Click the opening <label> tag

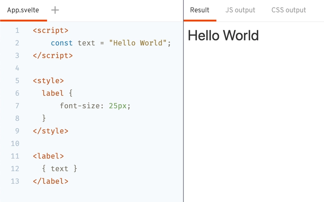48,156
